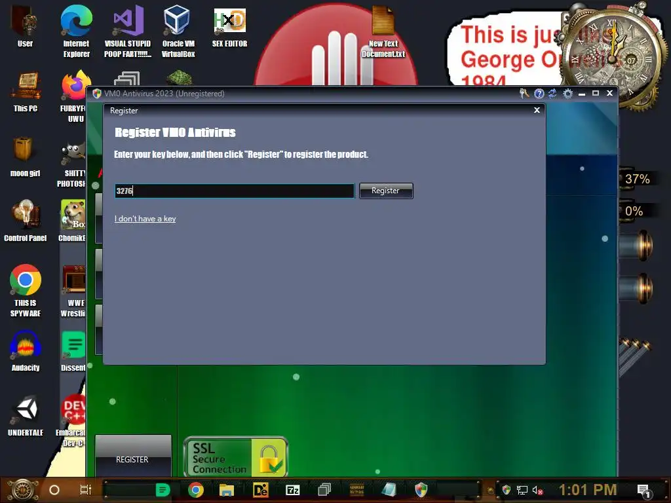
Task: Click the antivirus shield on taskbar
Action: pos(421,490)
